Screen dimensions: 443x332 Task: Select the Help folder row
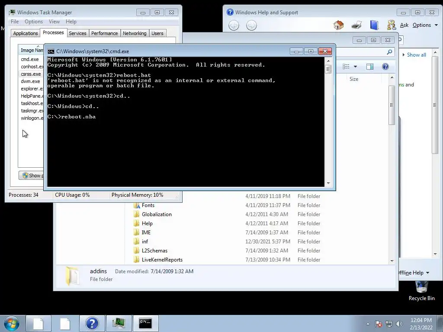(x=227, y=223)
